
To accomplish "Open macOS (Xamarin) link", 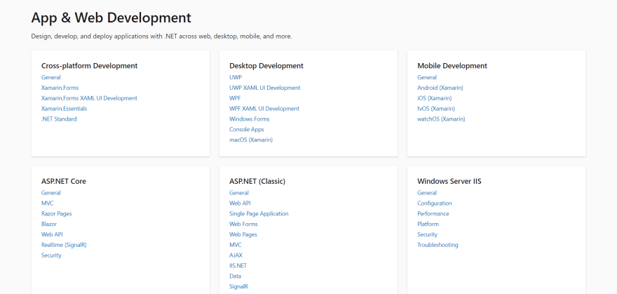I will 251,140.
